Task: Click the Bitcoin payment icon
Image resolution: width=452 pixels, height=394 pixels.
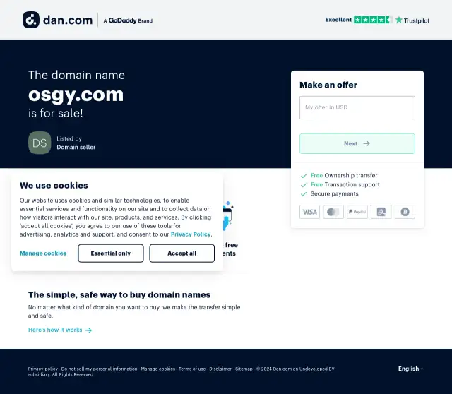Action: pos(405,212)
